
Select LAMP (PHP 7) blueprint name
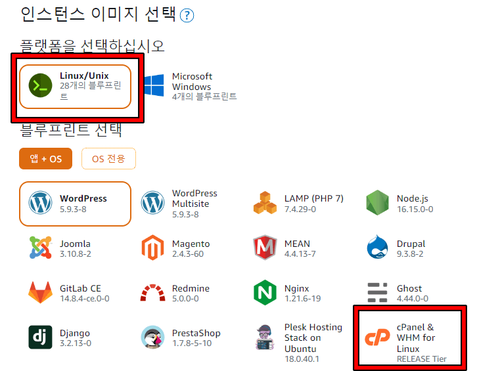click(314, 198)
